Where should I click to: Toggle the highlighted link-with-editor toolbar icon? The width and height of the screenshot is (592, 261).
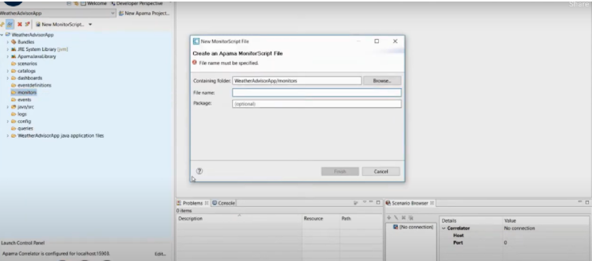coord(10,24)
